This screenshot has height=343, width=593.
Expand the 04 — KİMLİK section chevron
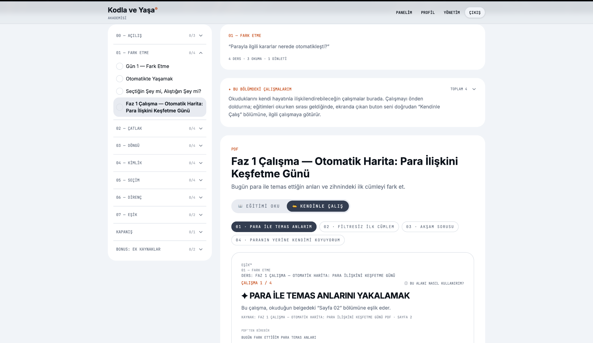pyautogui.click(x=201, y=163)
